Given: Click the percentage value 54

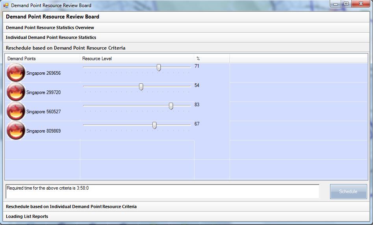Looking at the screenshot, I should pos(197,85).
